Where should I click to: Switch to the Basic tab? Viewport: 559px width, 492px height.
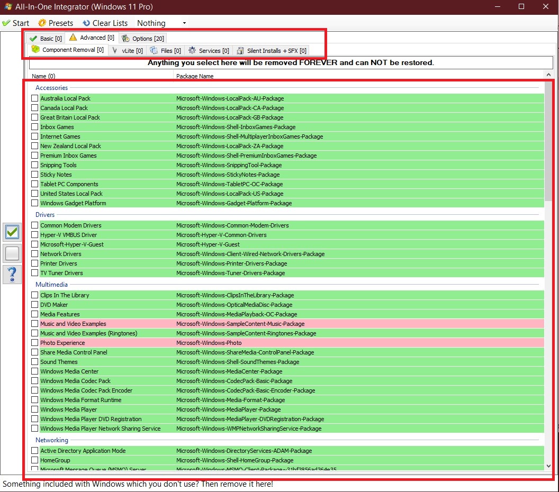[x=46, y=39]
